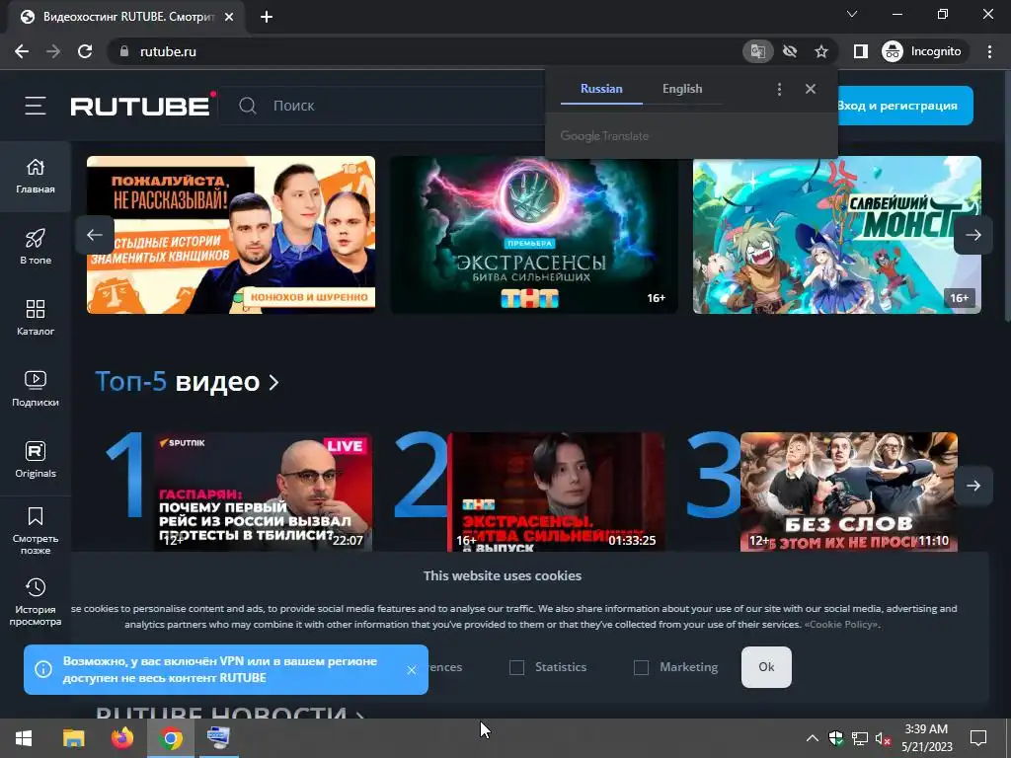This screenshot has height=758, width=1011.
Task: Open the clock showing 3:39 AM
Action: [926, 738]
